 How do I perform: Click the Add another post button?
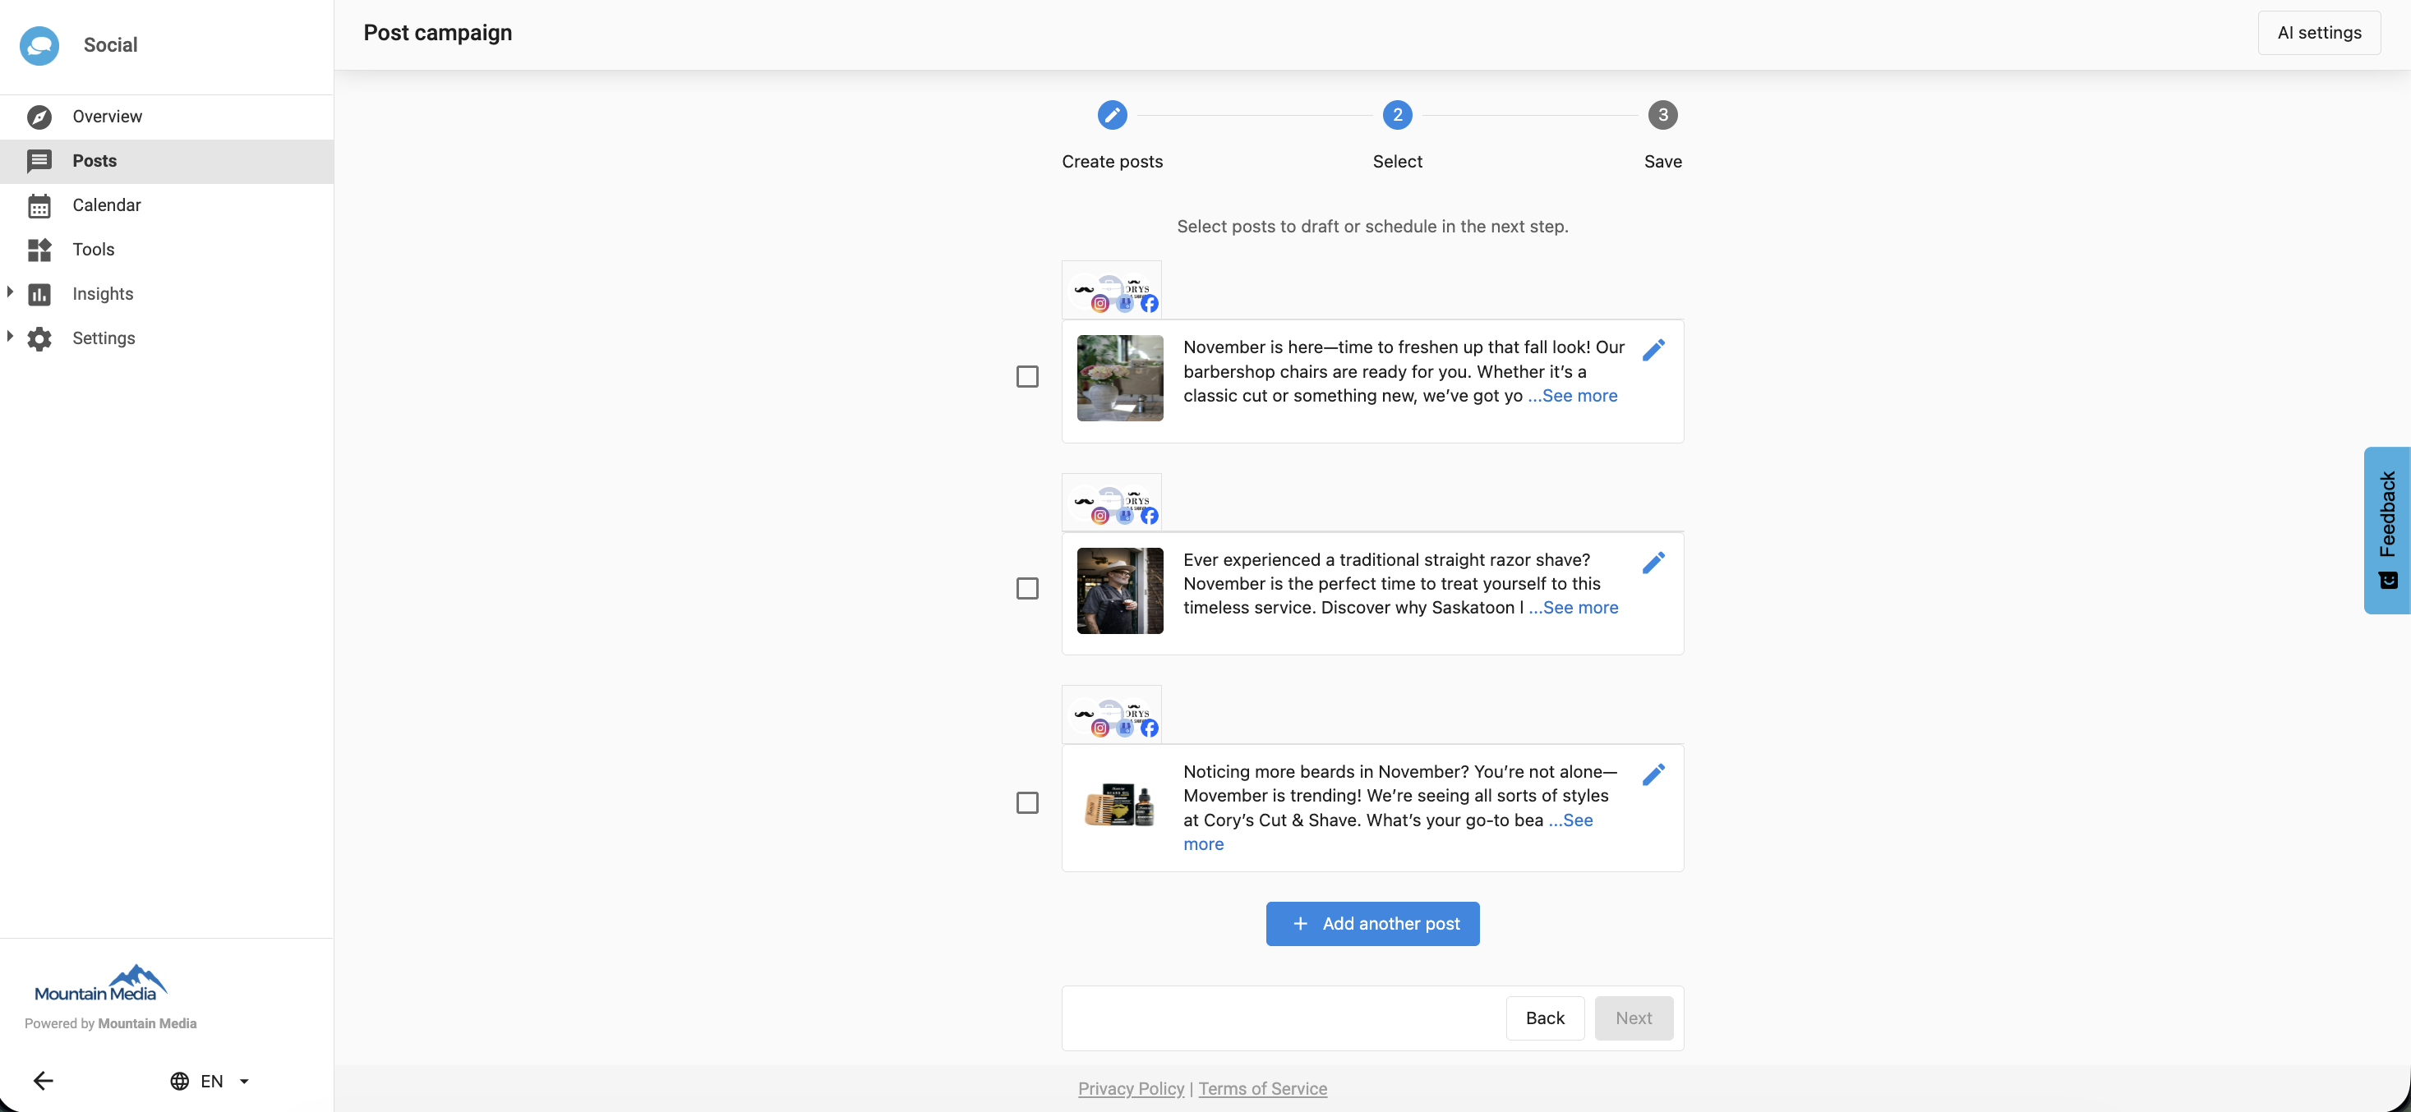click(1372, 924)
